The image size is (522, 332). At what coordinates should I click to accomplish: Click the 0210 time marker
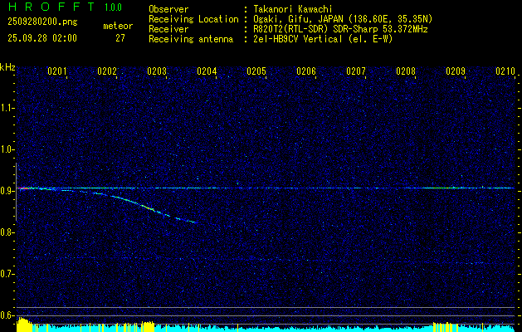(x=505, y=71)
